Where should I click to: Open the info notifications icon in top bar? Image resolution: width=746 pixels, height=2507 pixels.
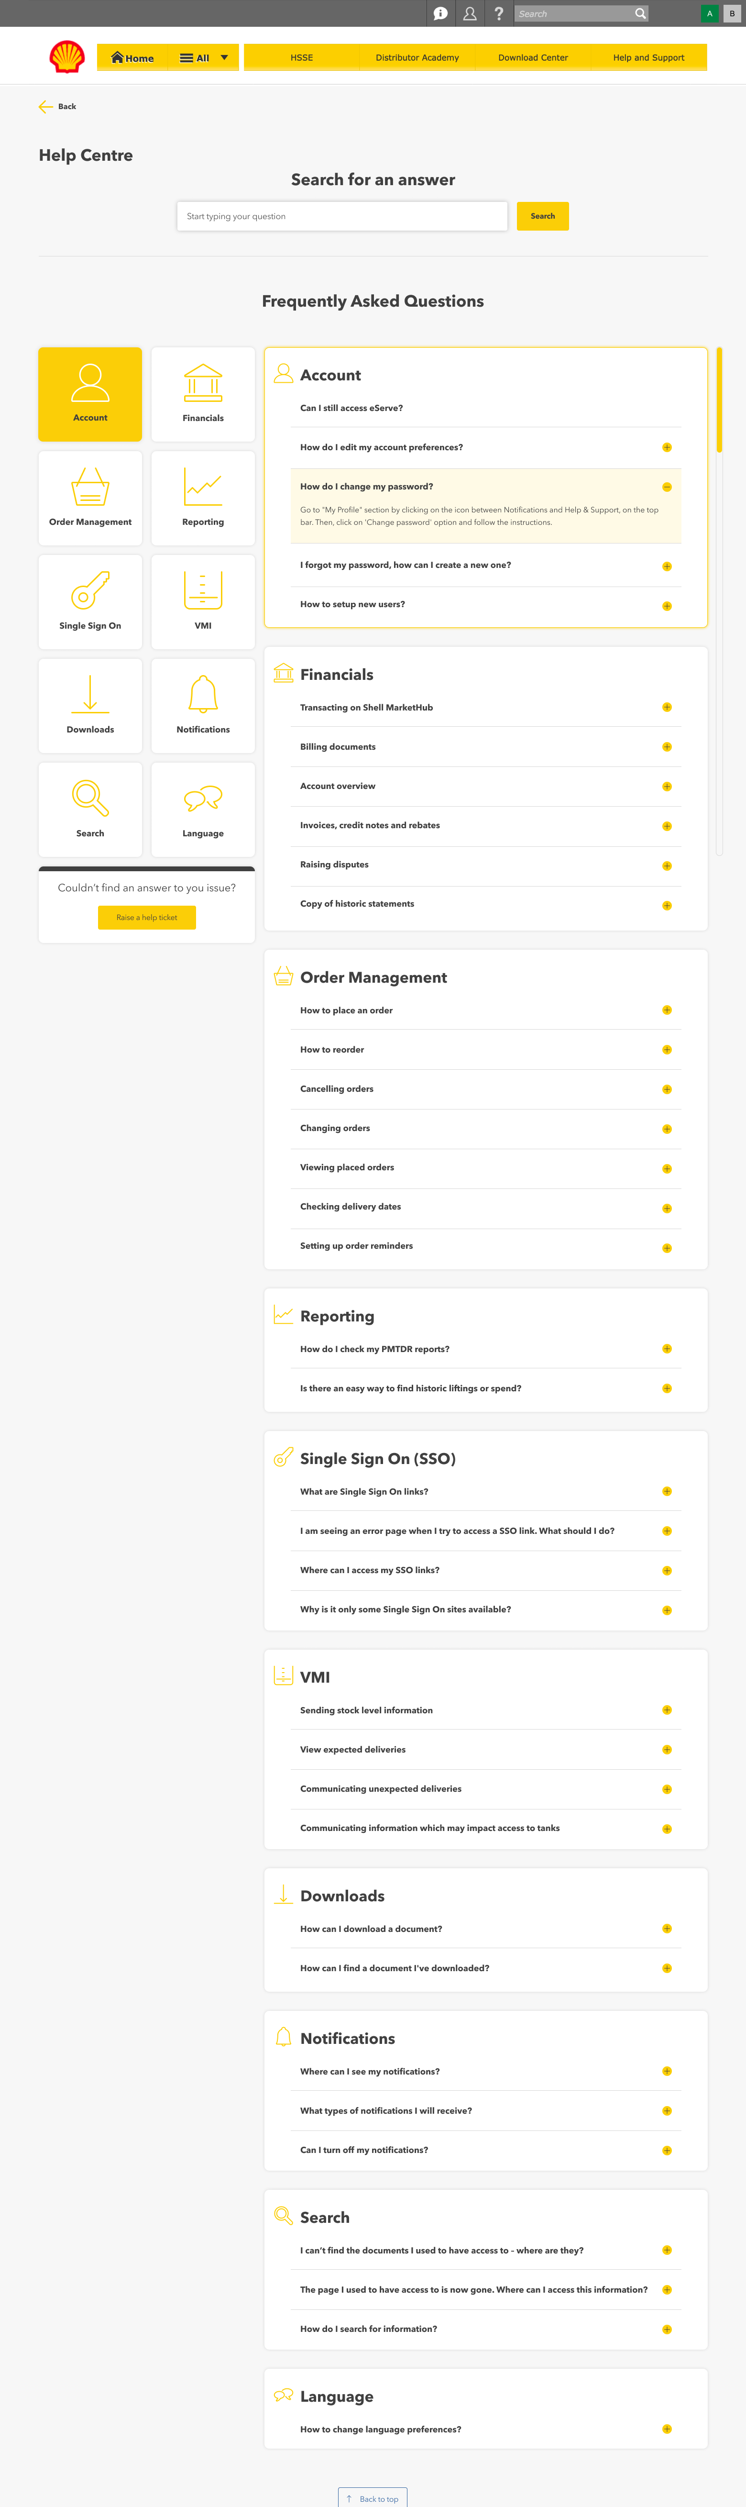click(x=440, y=13)
